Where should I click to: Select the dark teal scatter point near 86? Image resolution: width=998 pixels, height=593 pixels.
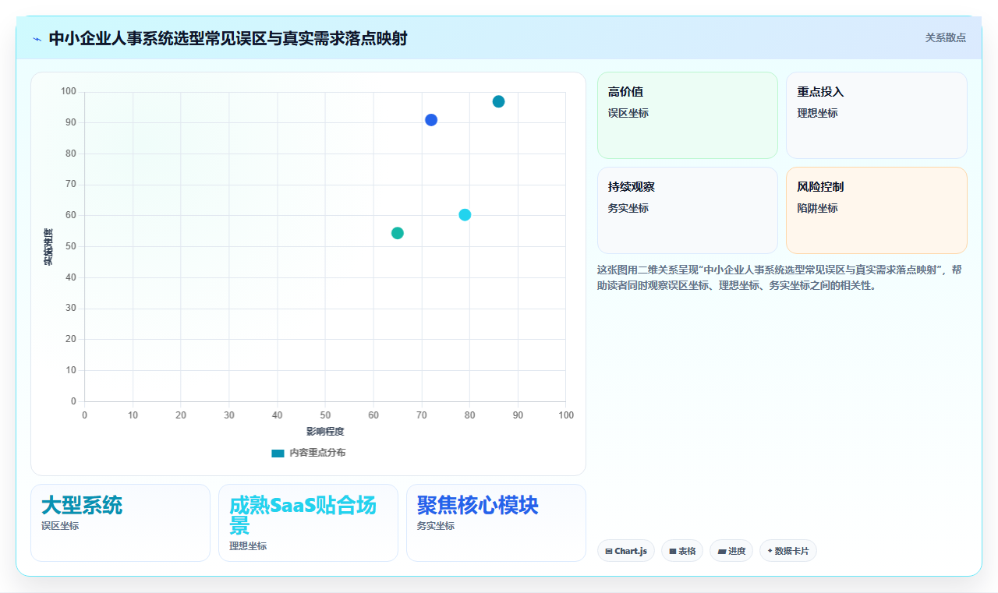pos(498,101)
